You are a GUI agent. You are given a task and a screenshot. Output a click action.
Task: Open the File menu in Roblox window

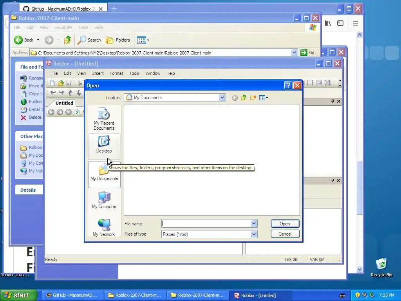pyautogui.click(x=54, y=73)
